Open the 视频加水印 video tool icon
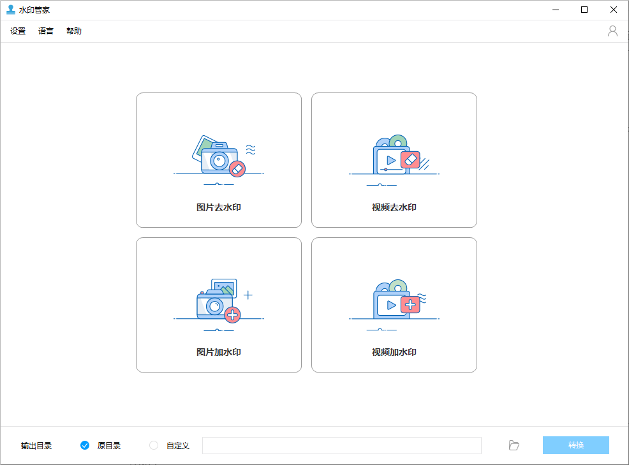This screenshot has width=629, height=465. [x=394, y=301]
